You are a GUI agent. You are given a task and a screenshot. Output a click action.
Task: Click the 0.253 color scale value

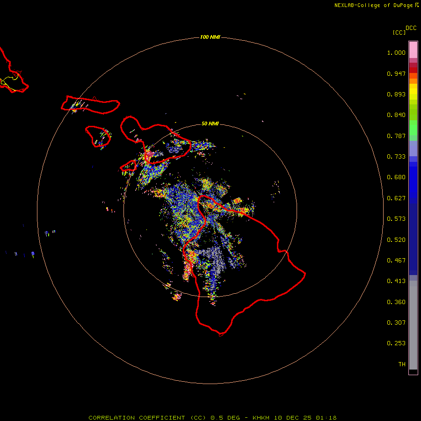tap(396, 343)
